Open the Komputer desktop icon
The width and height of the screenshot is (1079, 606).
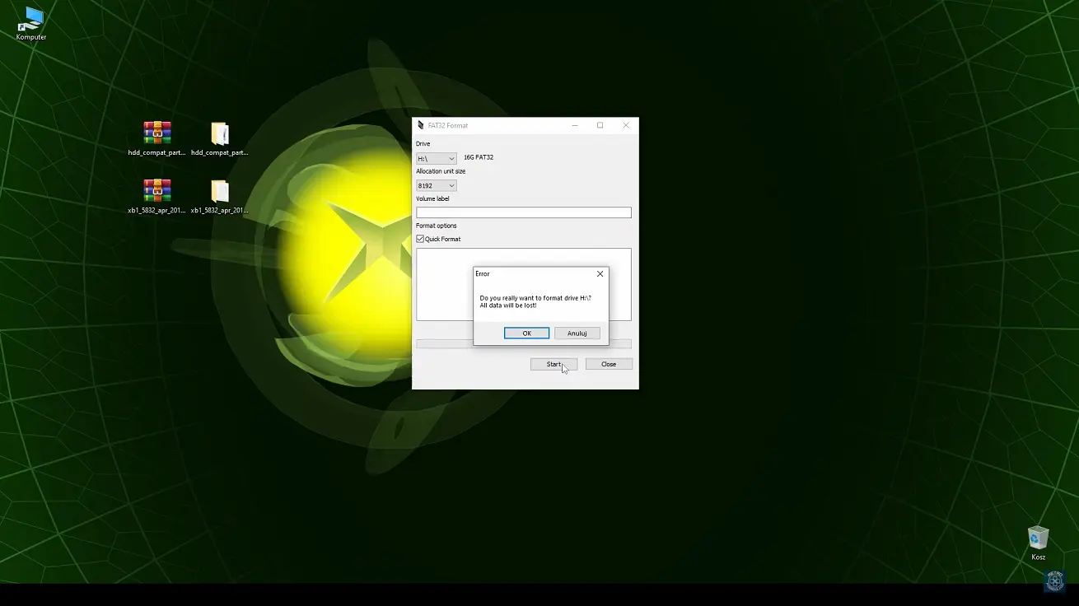click(31, 22)
